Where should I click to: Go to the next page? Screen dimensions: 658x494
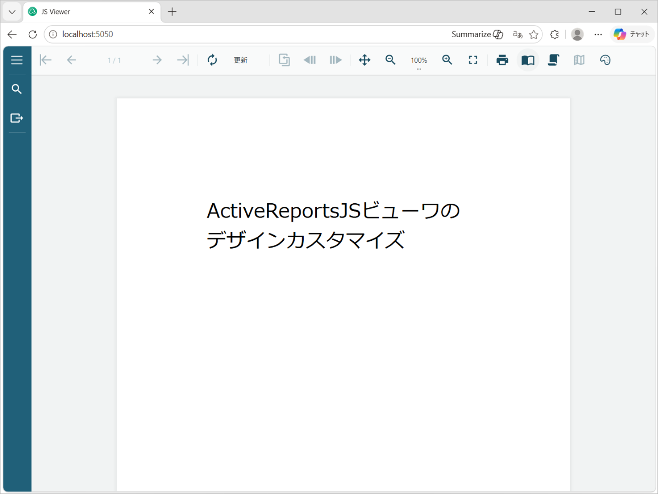coord(157,60)
